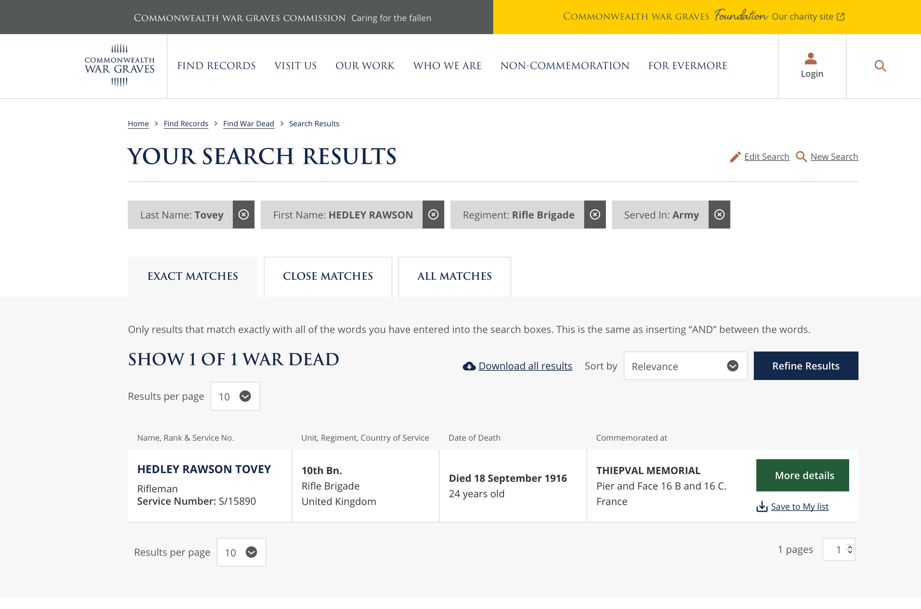921x609 pixels.
Task: Remove the Regiment Rifle Brigade filter
Action: [x=595, y=215]
